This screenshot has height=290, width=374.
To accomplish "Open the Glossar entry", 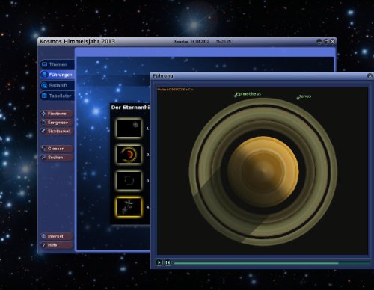I will tap(56, 149).
